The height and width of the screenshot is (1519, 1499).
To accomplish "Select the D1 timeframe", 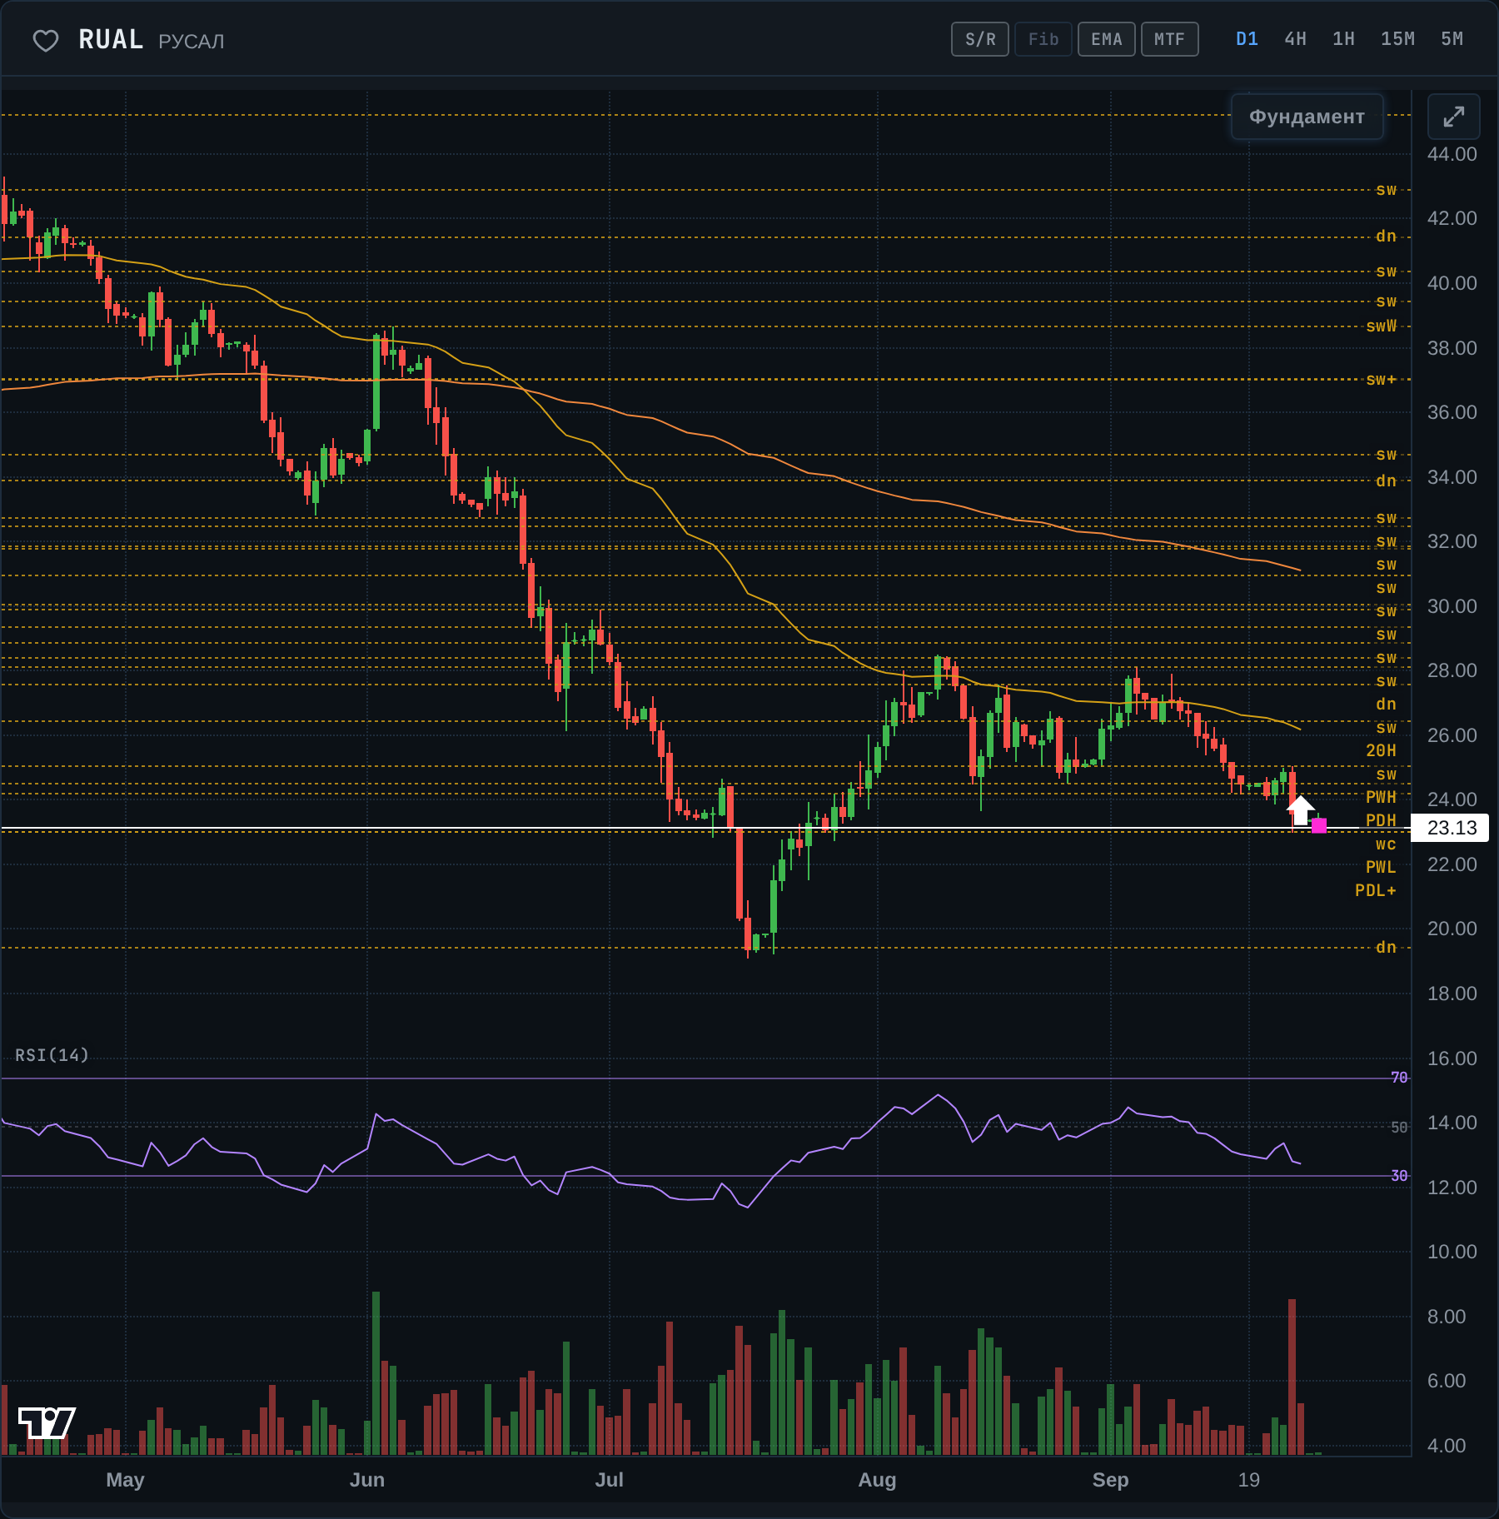I will click(1247, 39).
